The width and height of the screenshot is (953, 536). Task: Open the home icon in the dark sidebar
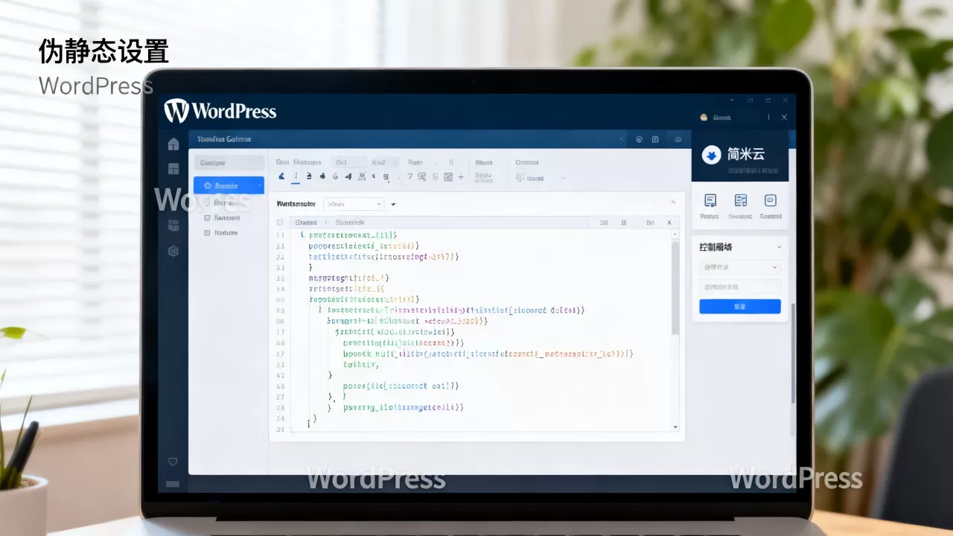[x=173, y=144]
